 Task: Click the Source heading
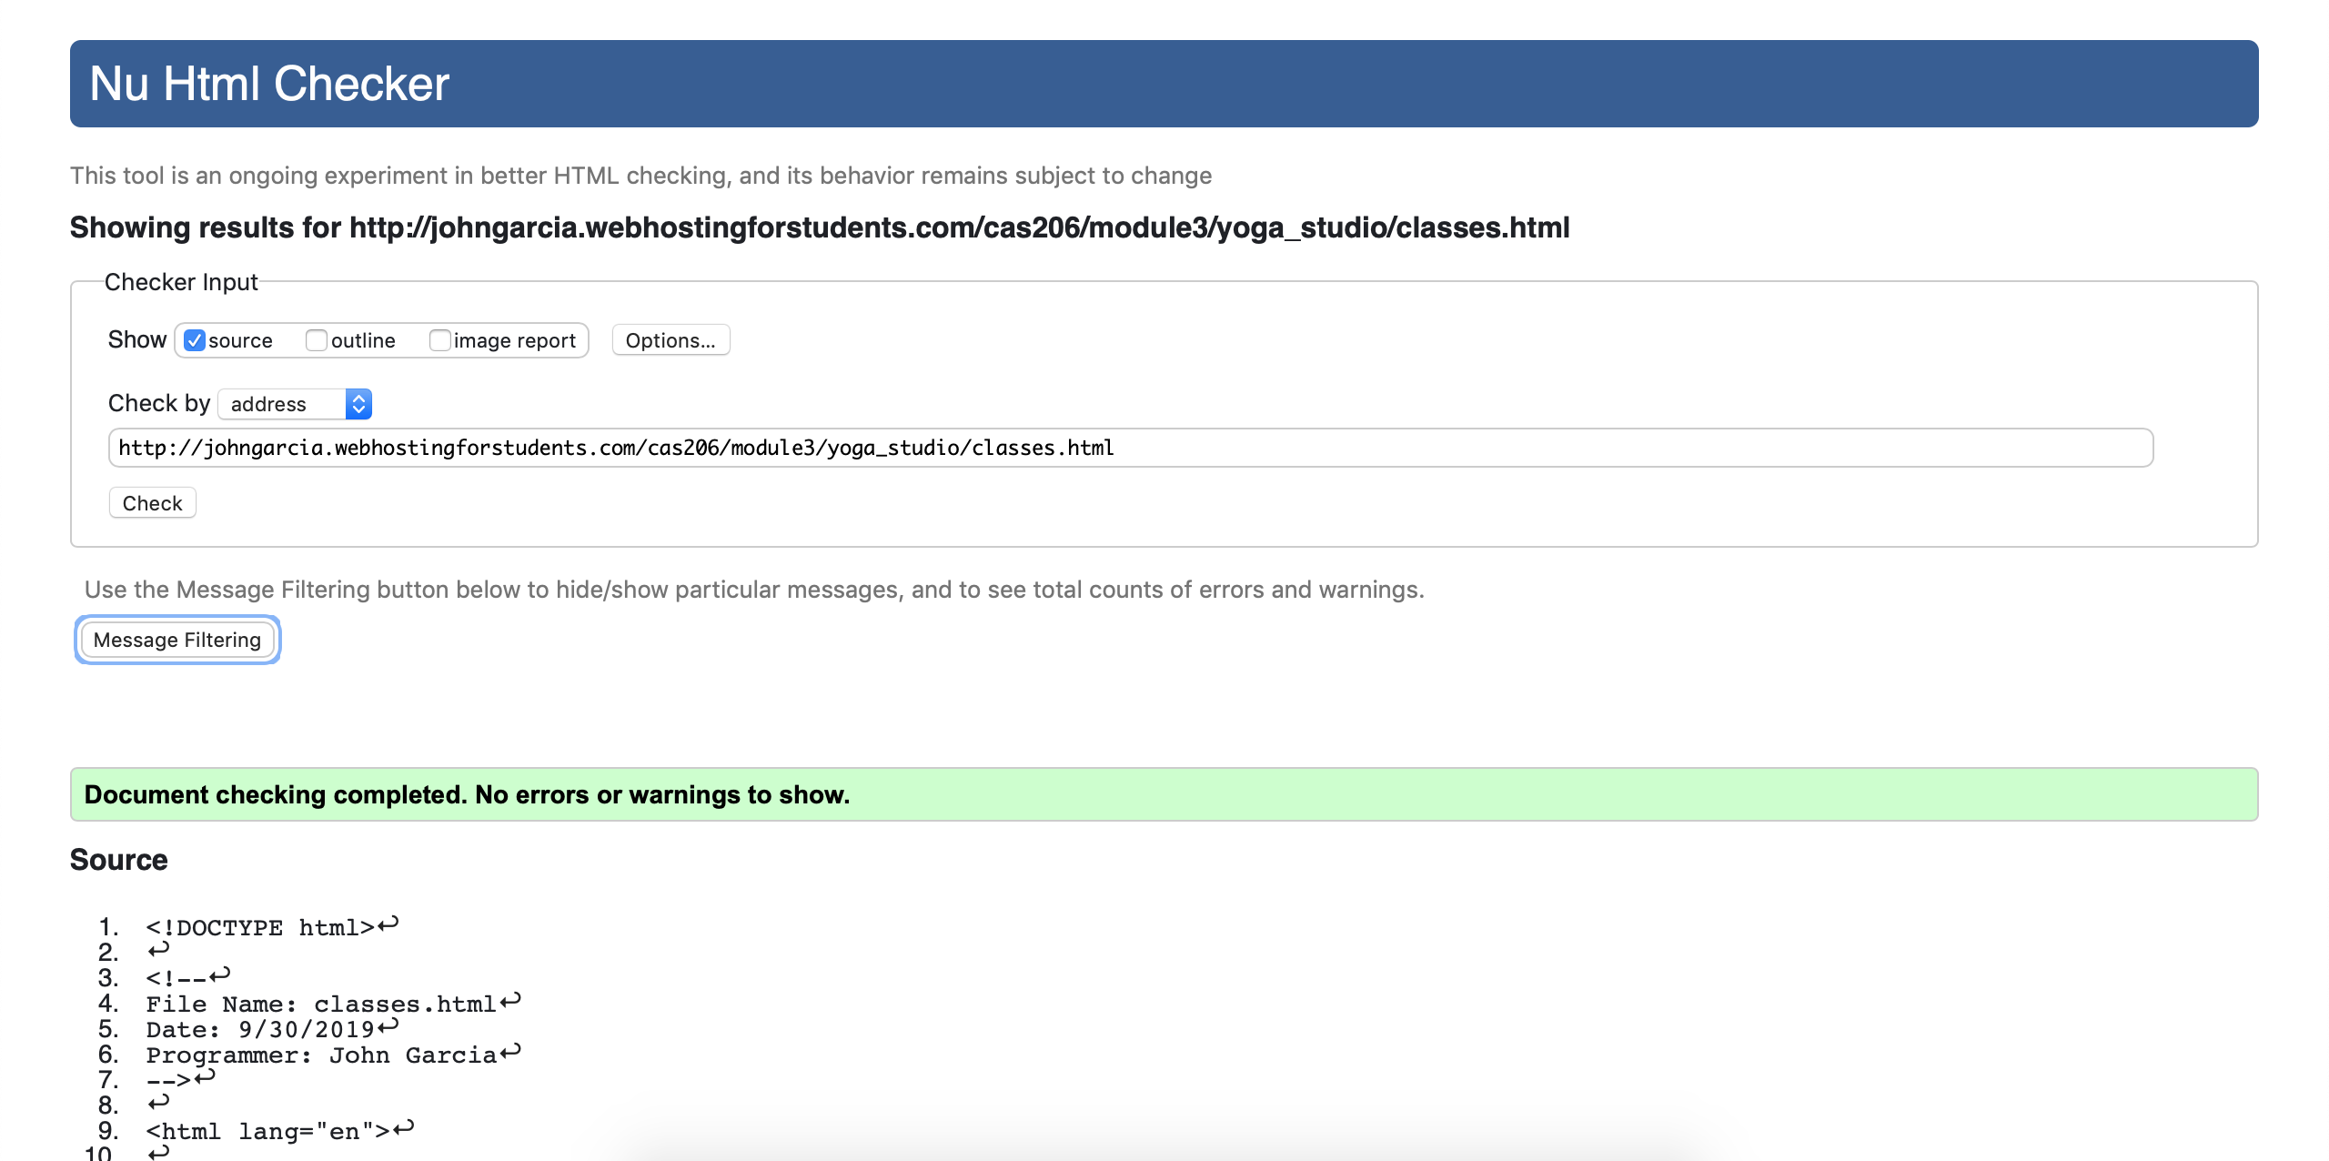119,860
